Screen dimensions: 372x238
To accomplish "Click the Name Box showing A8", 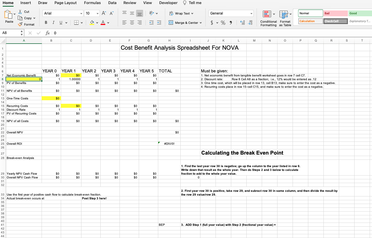I will pyautogui.click(x=10, y=33).
